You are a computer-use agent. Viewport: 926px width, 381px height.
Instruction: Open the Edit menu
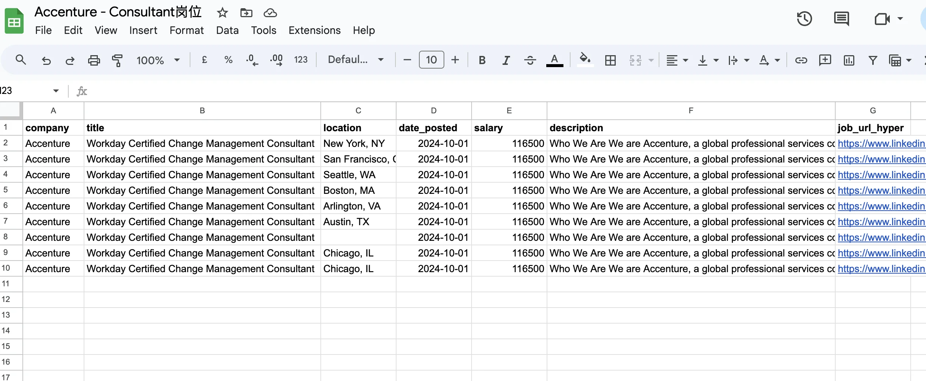point(73,30)
